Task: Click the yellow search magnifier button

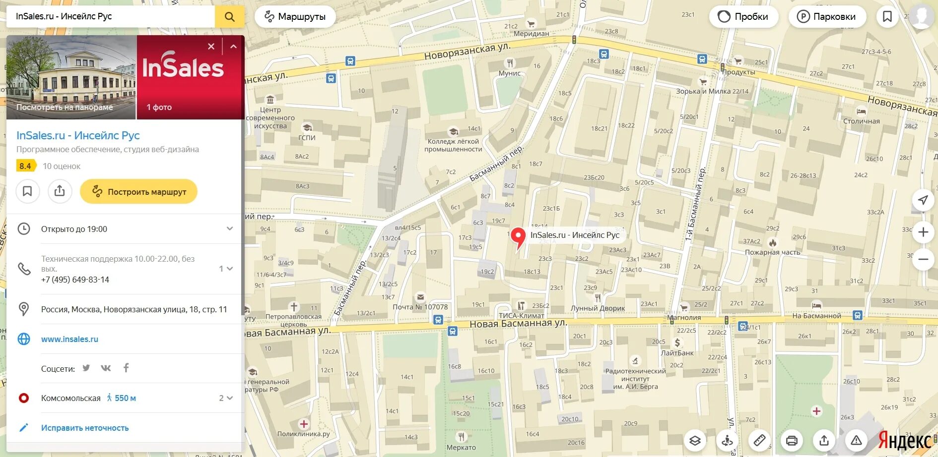Action: pyautogui.click(x=229, y=16)
